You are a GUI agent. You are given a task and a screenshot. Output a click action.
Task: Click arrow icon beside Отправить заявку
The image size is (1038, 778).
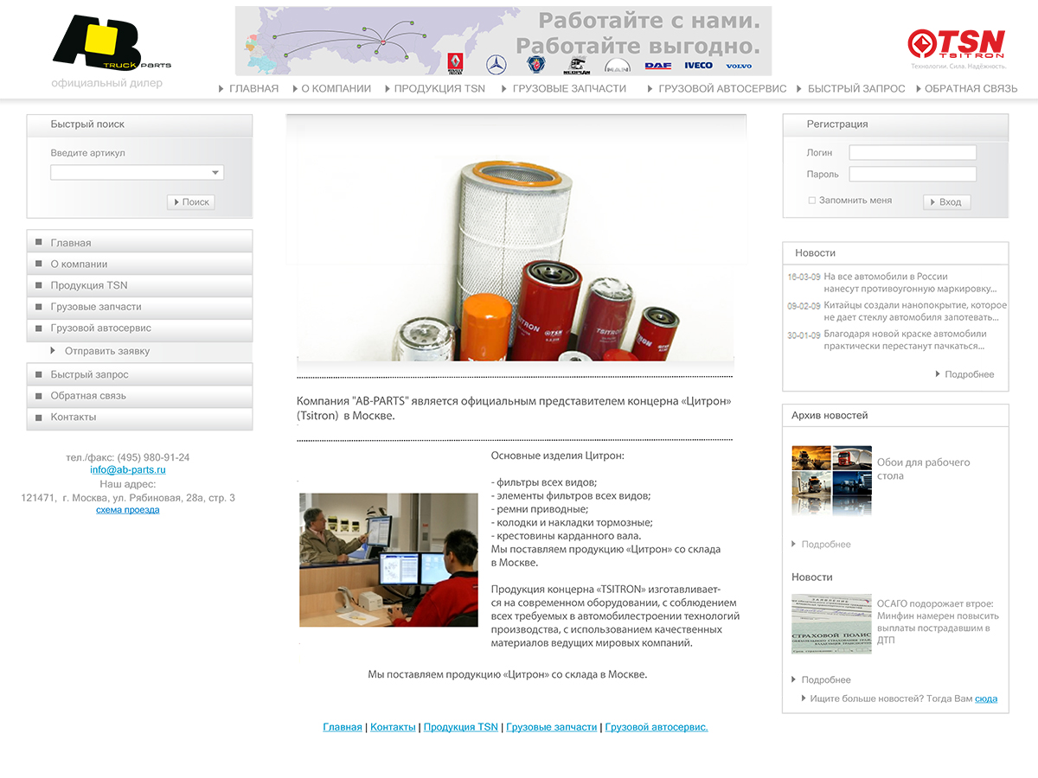[53, 350]
